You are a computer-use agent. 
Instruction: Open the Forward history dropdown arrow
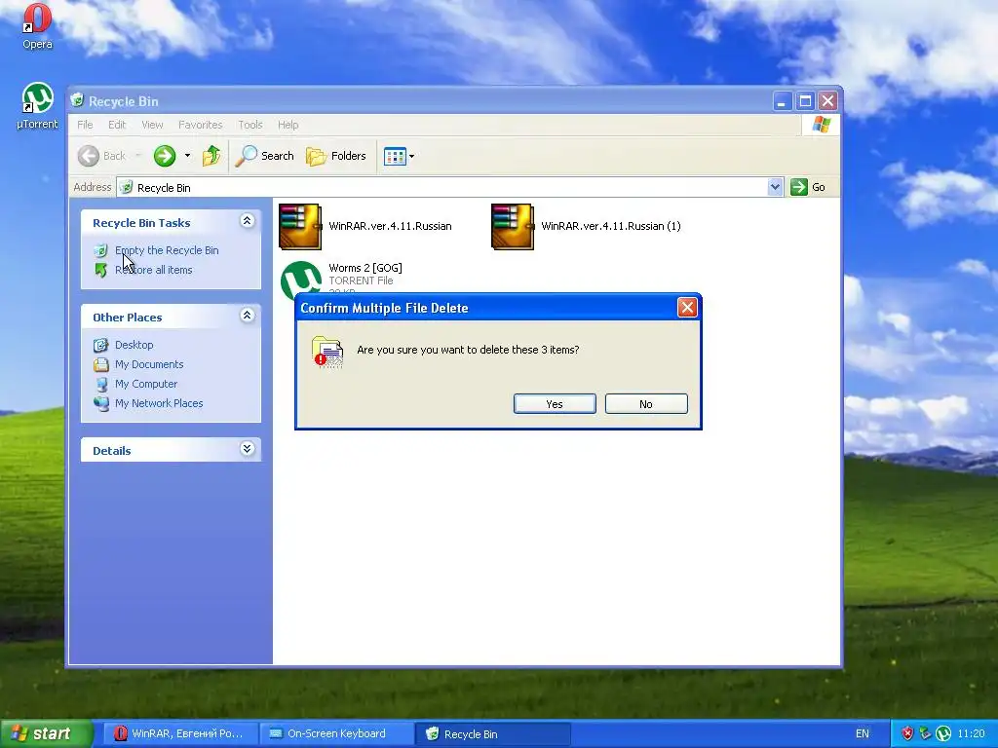pos(187,156)
